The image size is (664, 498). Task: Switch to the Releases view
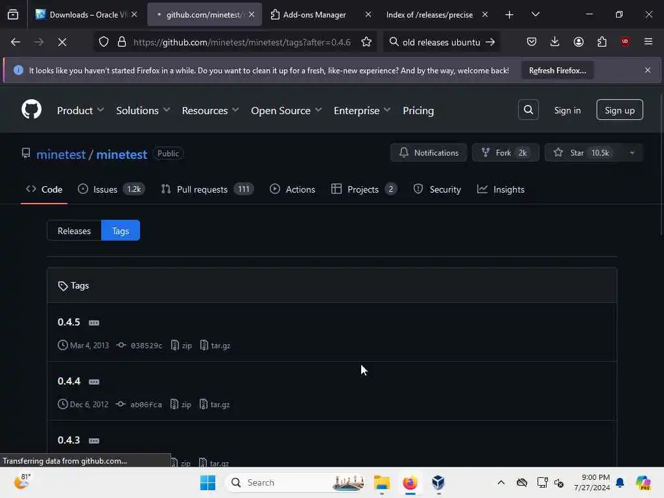tap(74, 231)
